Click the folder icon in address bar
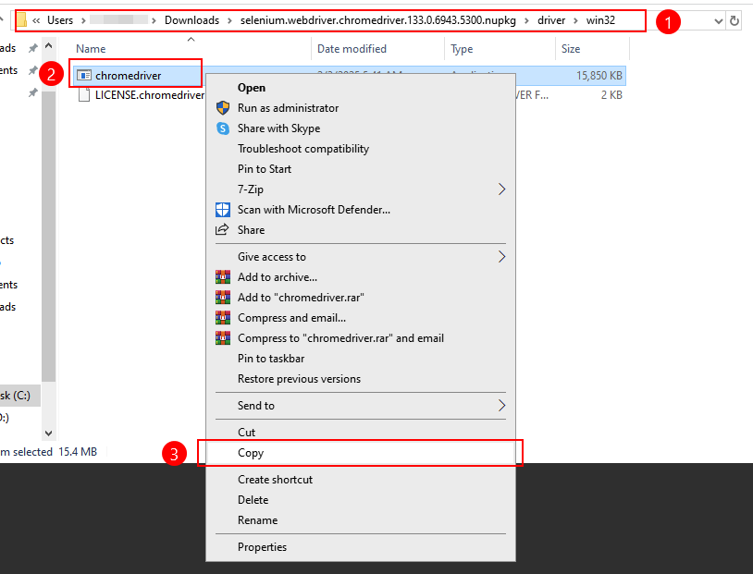This screenshot has width=753, height=574. coord(21,20)
